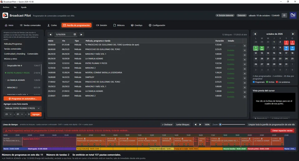Go to the previous day in the schedule
This screenshot has width=299, height=161.
point(50,34)
